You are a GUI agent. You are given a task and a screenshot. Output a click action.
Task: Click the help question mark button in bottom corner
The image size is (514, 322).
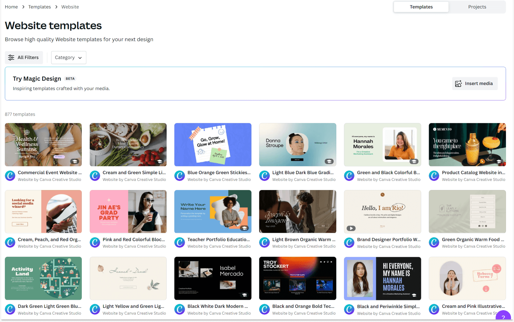(x=503, y=317)
